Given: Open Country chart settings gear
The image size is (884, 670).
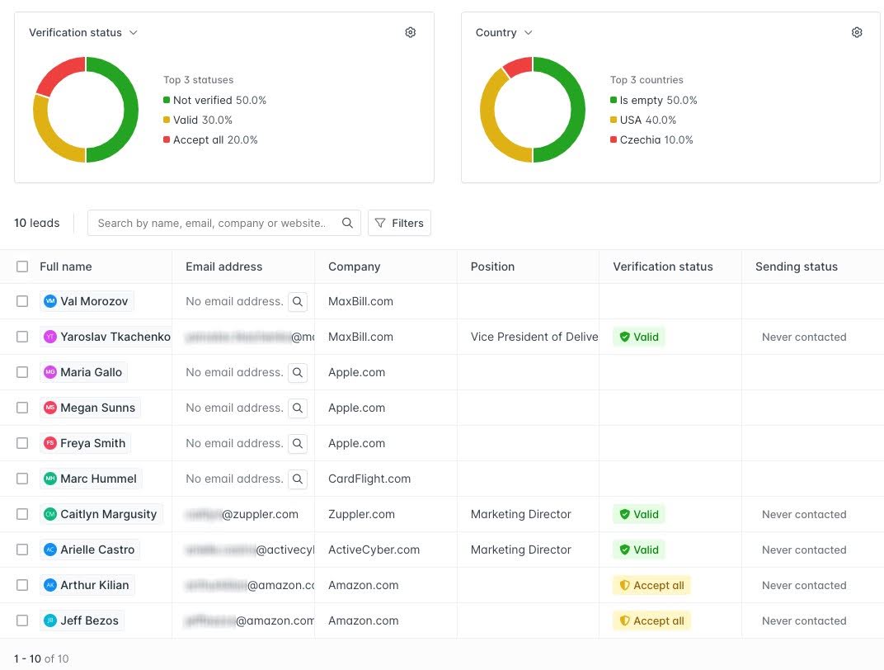Looking at the screenshot, I should (x=857, y=33).
